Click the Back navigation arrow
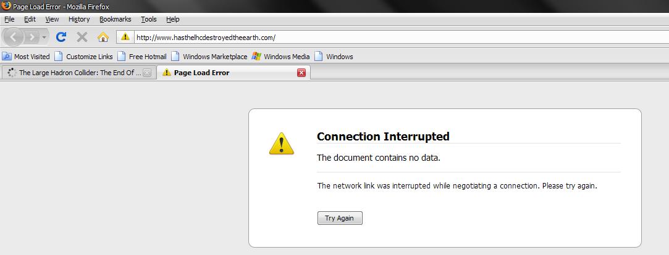The height and width of the screenshot is (255, 669). 14,37
